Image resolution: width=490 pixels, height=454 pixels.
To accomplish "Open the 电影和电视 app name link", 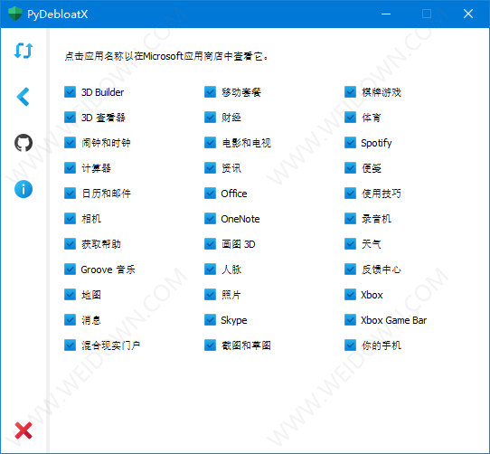I will [246, 143].
